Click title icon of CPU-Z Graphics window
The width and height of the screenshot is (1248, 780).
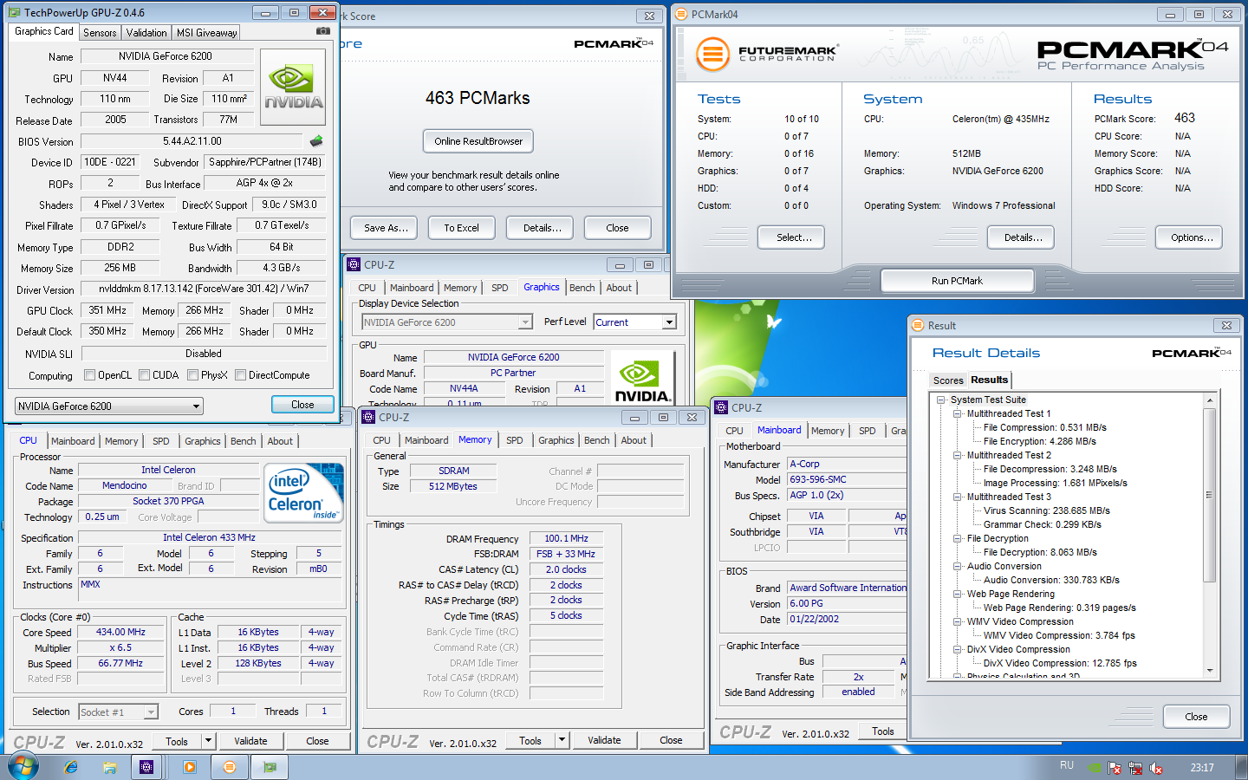click(x=354, y=264)
